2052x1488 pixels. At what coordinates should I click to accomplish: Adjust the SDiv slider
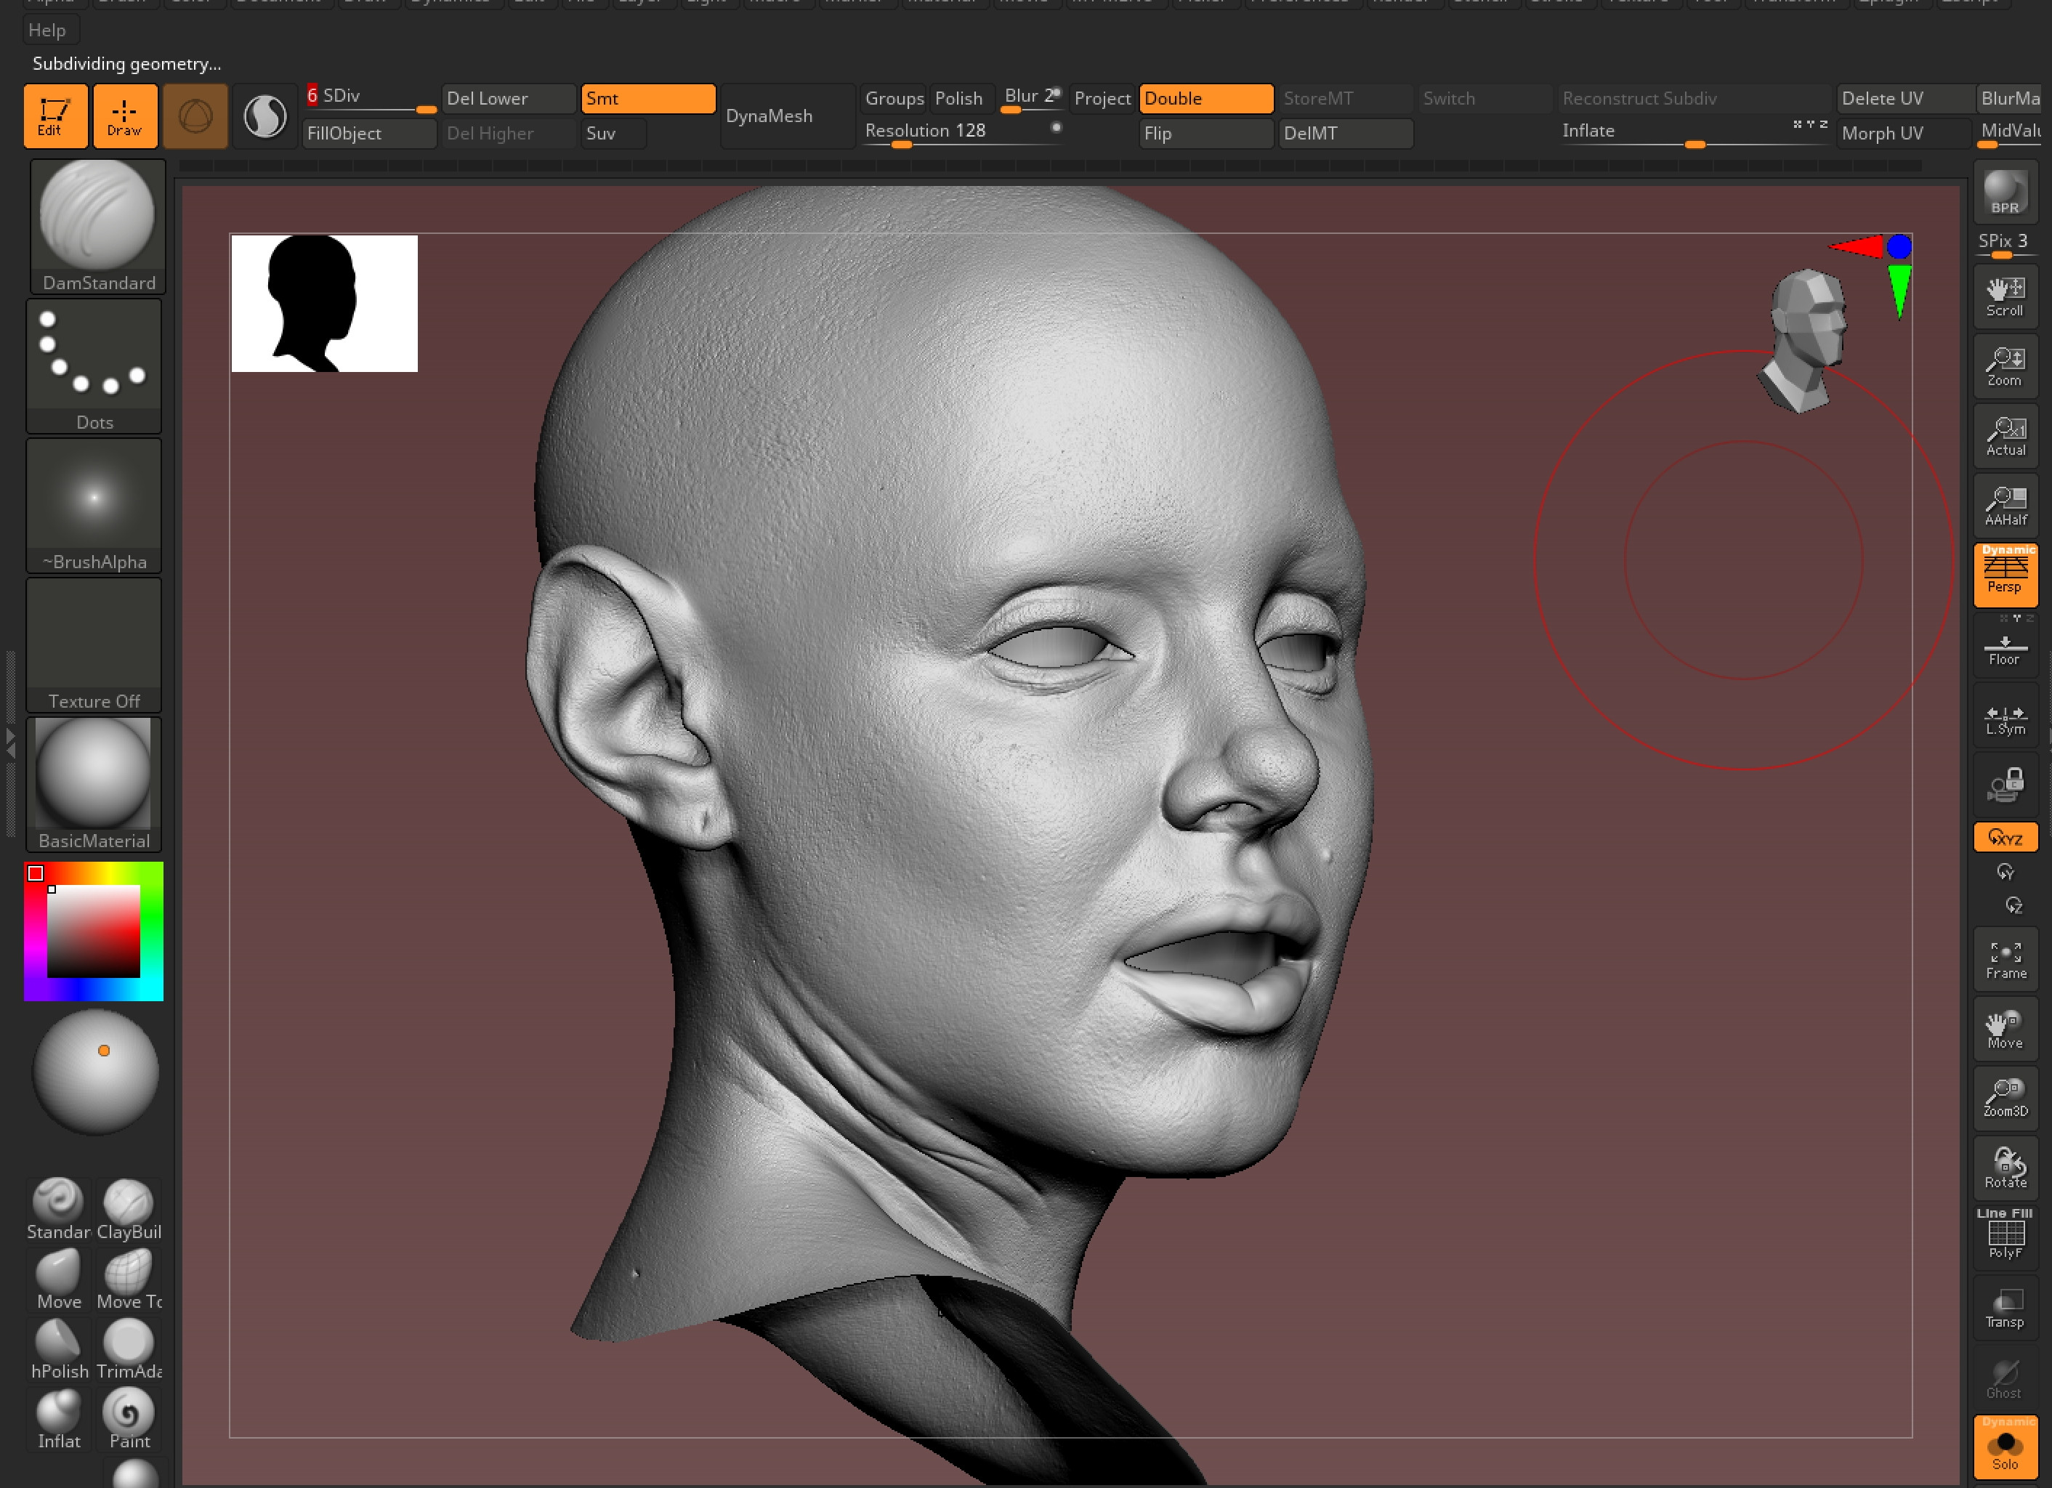(369, 99)
